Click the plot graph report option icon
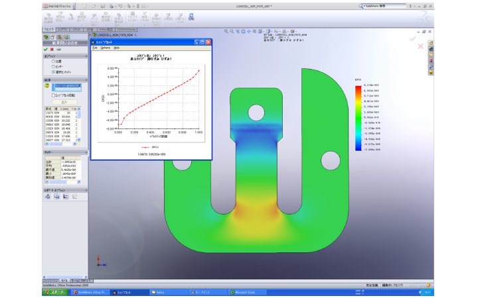The image size is (478, 298). coord(66,197)
